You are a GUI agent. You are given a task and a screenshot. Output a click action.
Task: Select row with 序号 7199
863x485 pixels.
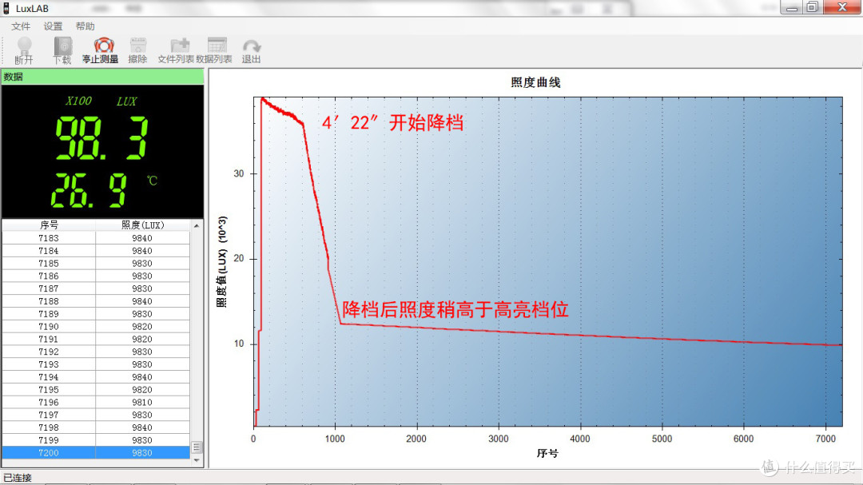[96, 440]
